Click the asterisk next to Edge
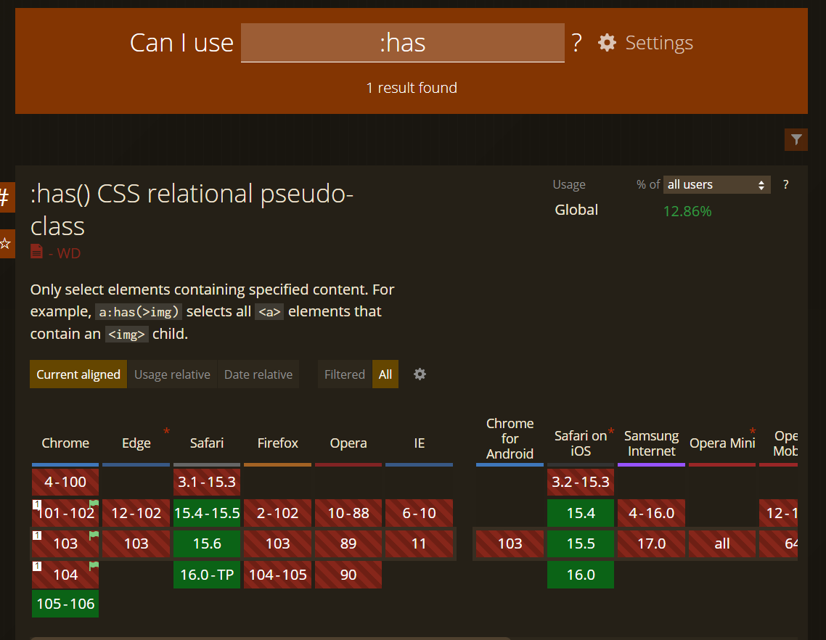This screenshot has height=640, width=826. (x=166, y=432)
